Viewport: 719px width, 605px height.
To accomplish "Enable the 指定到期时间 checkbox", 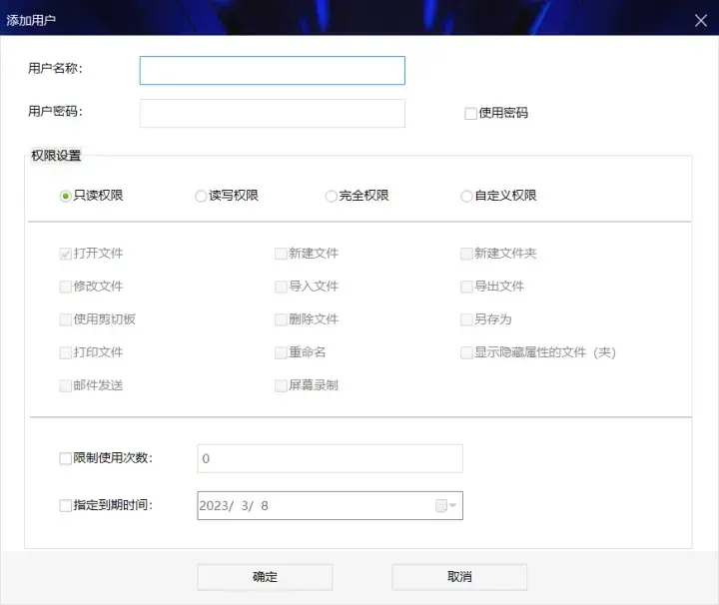I will pyautogui.click(x=66, y=505).
